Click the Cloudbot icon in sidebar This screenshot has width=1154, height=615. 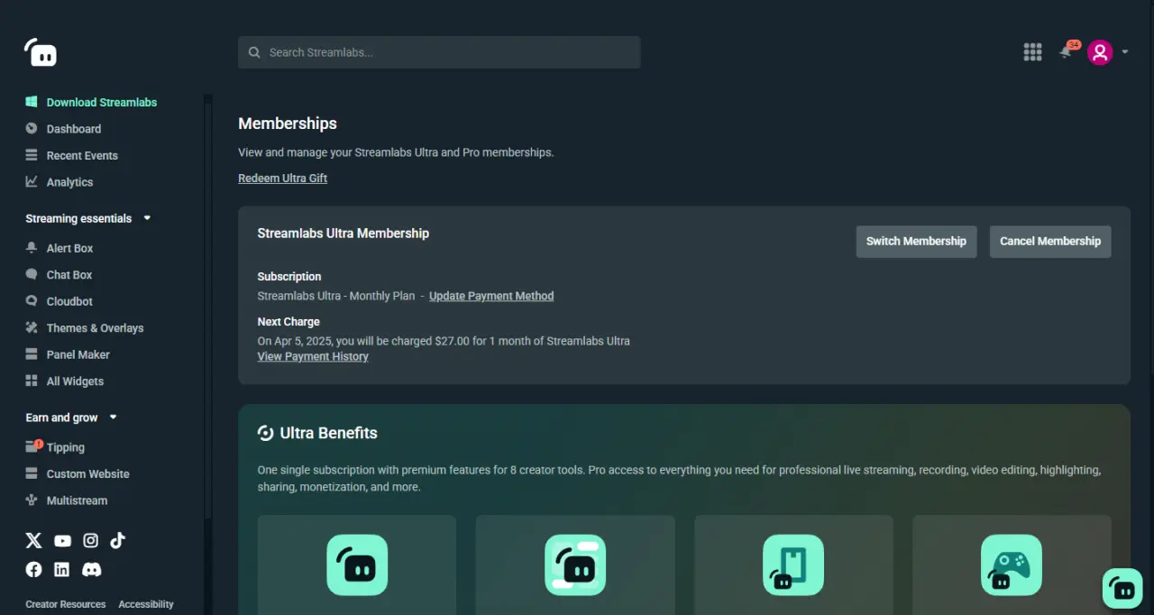(32, 301)
